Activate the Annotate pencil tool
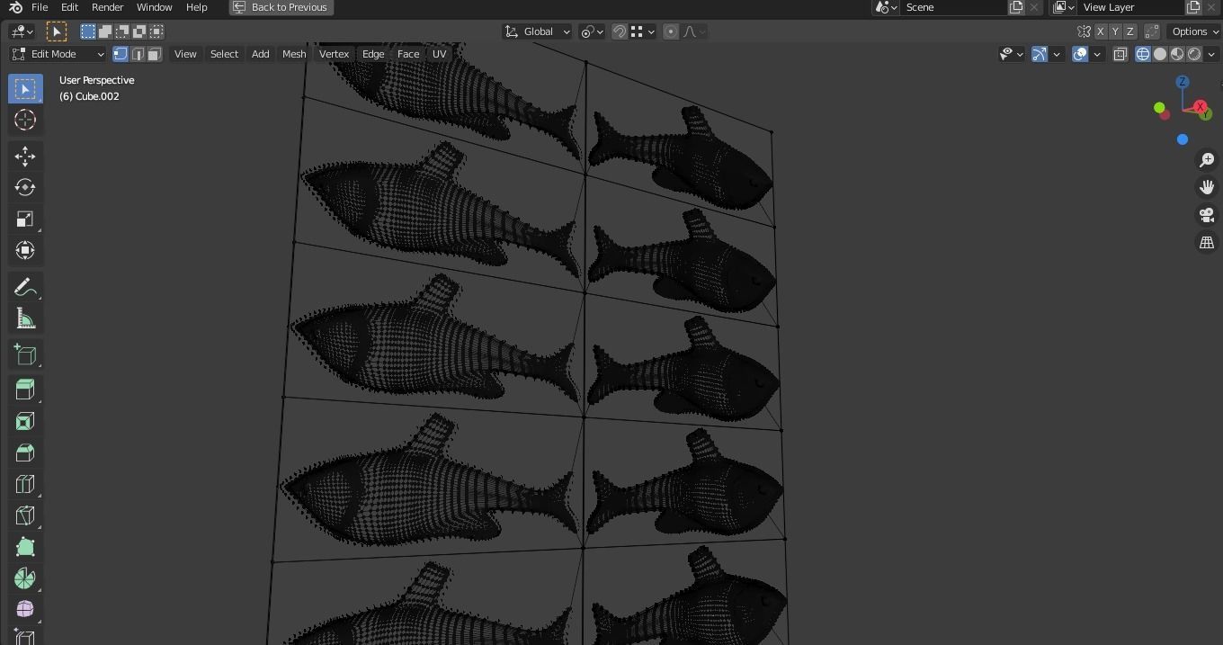Screen dimensions: 1223x645 click(x=25, y=287)
